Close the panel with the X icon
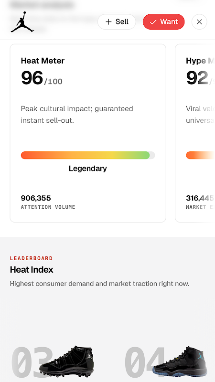This screenshot has width=215, height=382. tap(199, 21)
